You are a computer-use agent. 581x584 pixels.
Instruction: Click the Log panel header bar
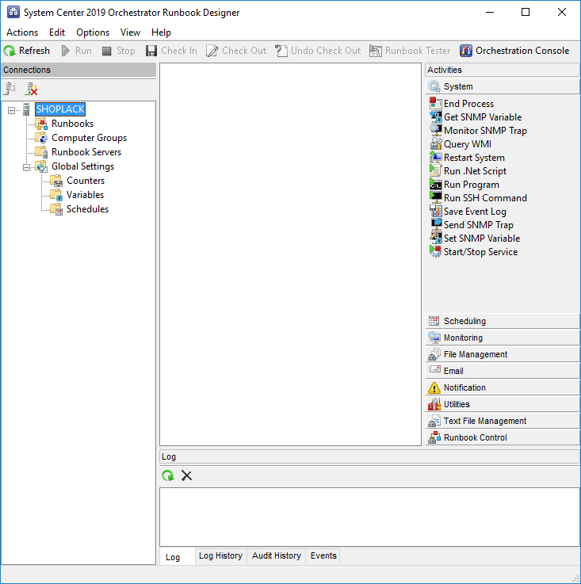[369, 456]
